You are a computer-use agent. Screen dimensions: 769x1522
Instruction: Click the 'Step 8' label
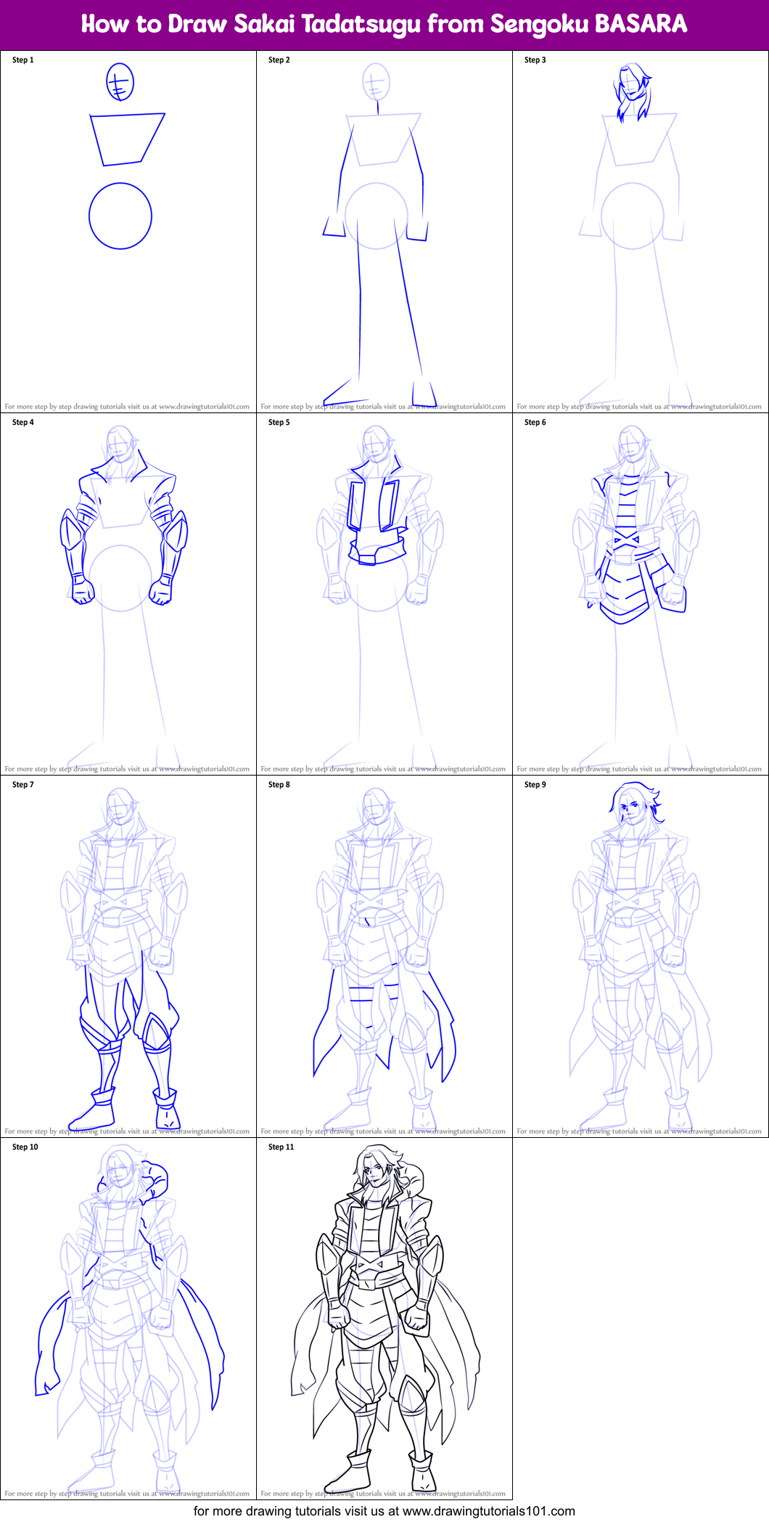pos(279,785)
